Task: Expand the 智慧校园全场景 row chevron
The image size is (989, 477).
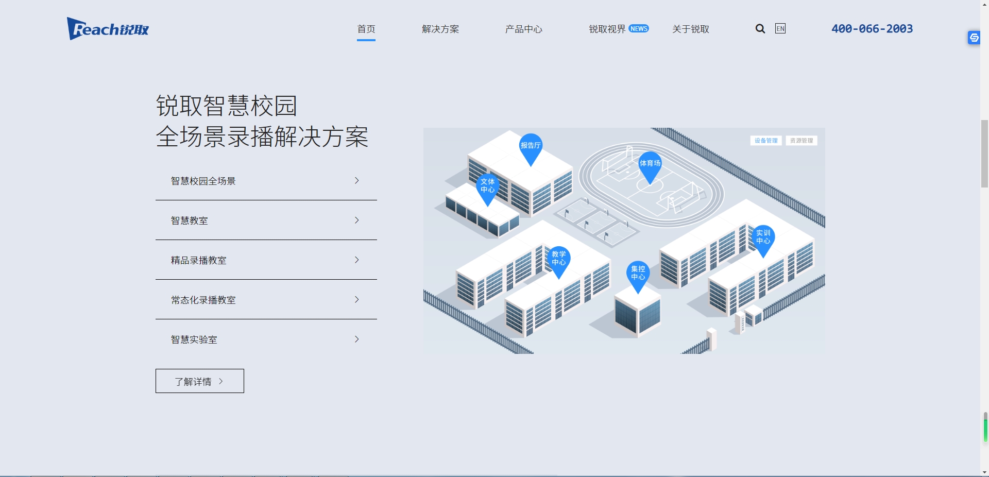Action: (356, 181)
